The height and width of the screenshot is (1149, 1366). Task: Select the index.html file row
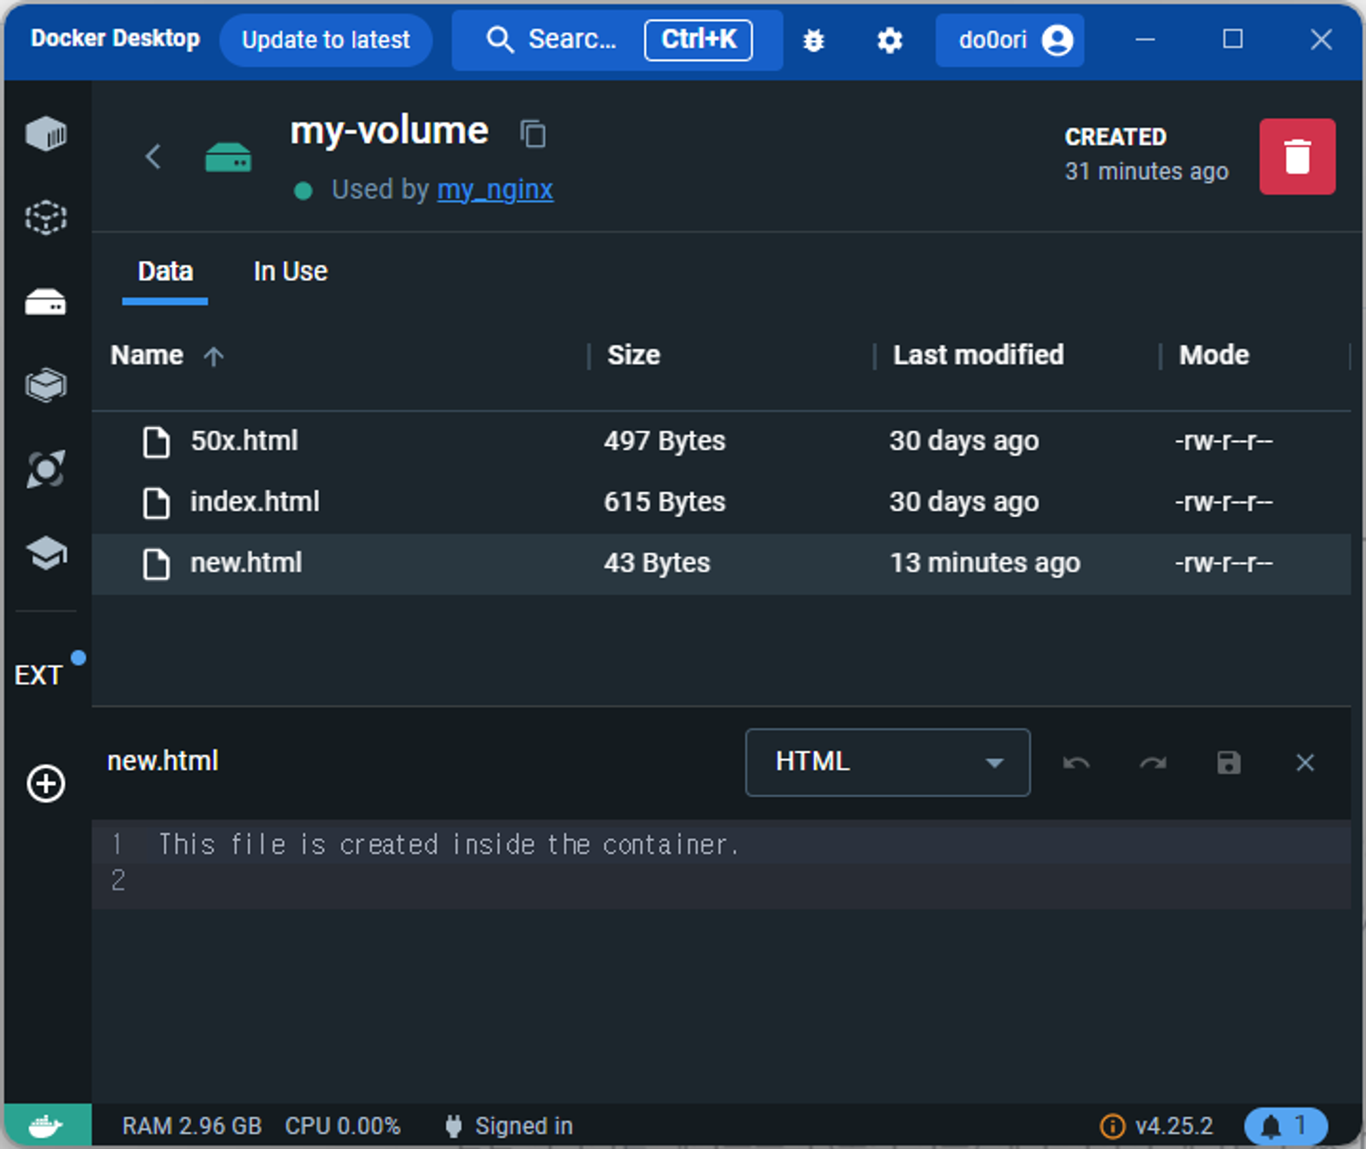pyautogui.click(x=721, y=502)
